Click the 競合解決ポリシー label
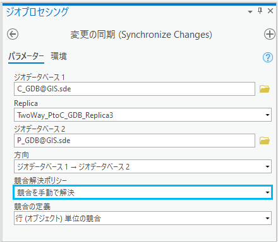Image resolution: width=278 pixels, height=242 pixels. click(40, 181)
